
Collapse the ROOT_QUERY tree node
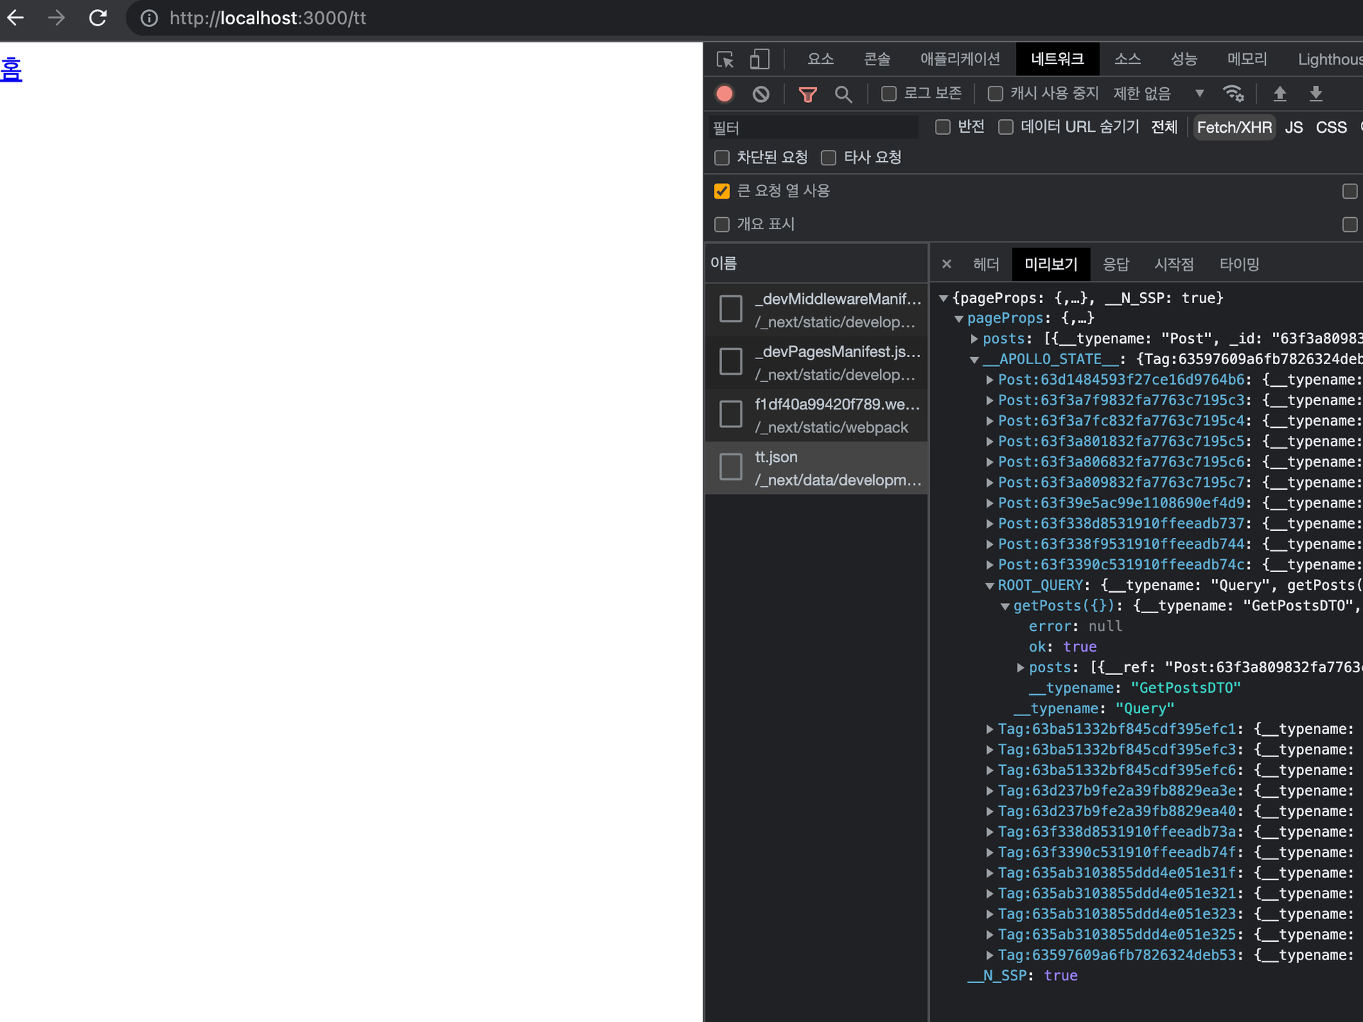[990, 586]
